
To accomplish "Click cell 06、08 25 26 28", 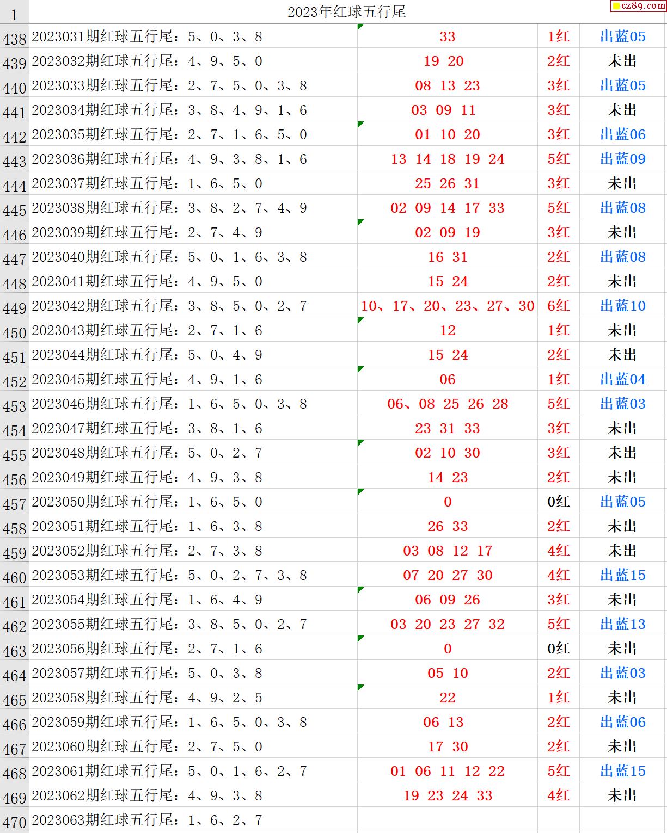I will (x=448, y=404).
